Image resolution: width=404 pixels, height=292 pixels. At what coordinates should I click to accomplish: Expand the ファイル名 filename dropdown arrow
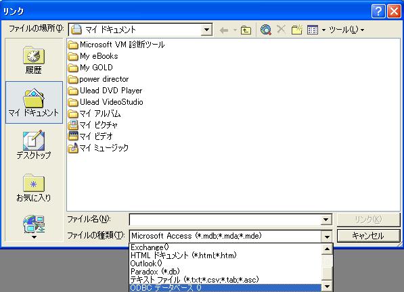pos(326,220)
